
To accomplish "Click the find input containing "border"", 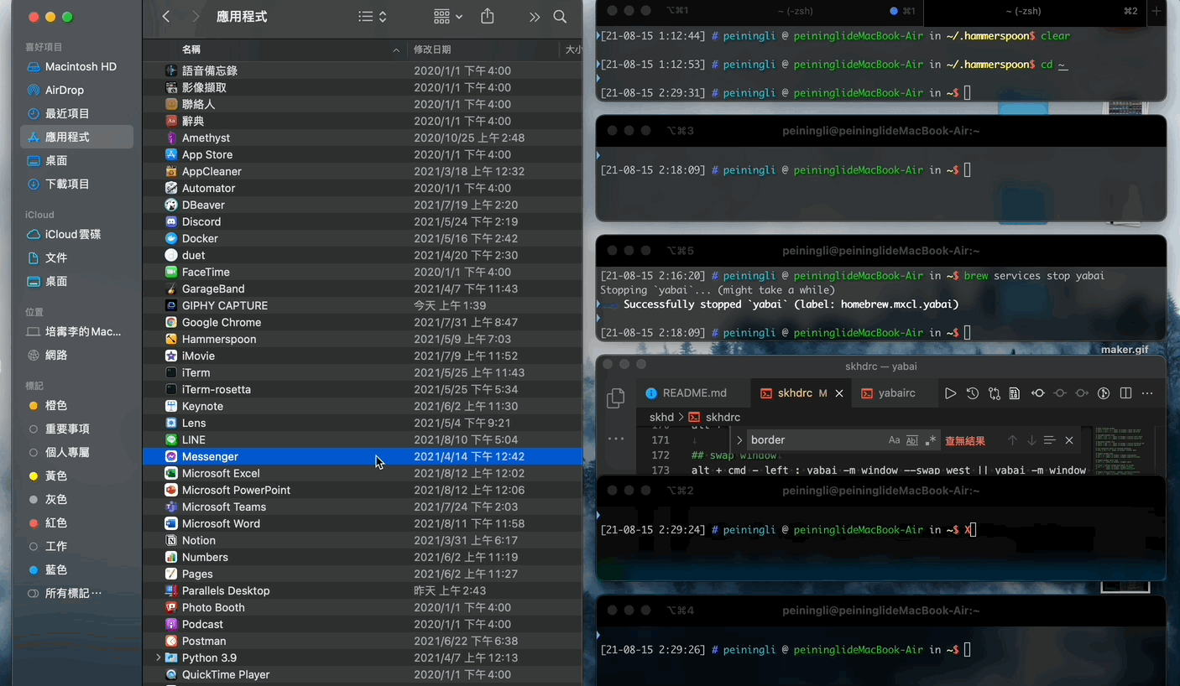I will tap(814, 440).
